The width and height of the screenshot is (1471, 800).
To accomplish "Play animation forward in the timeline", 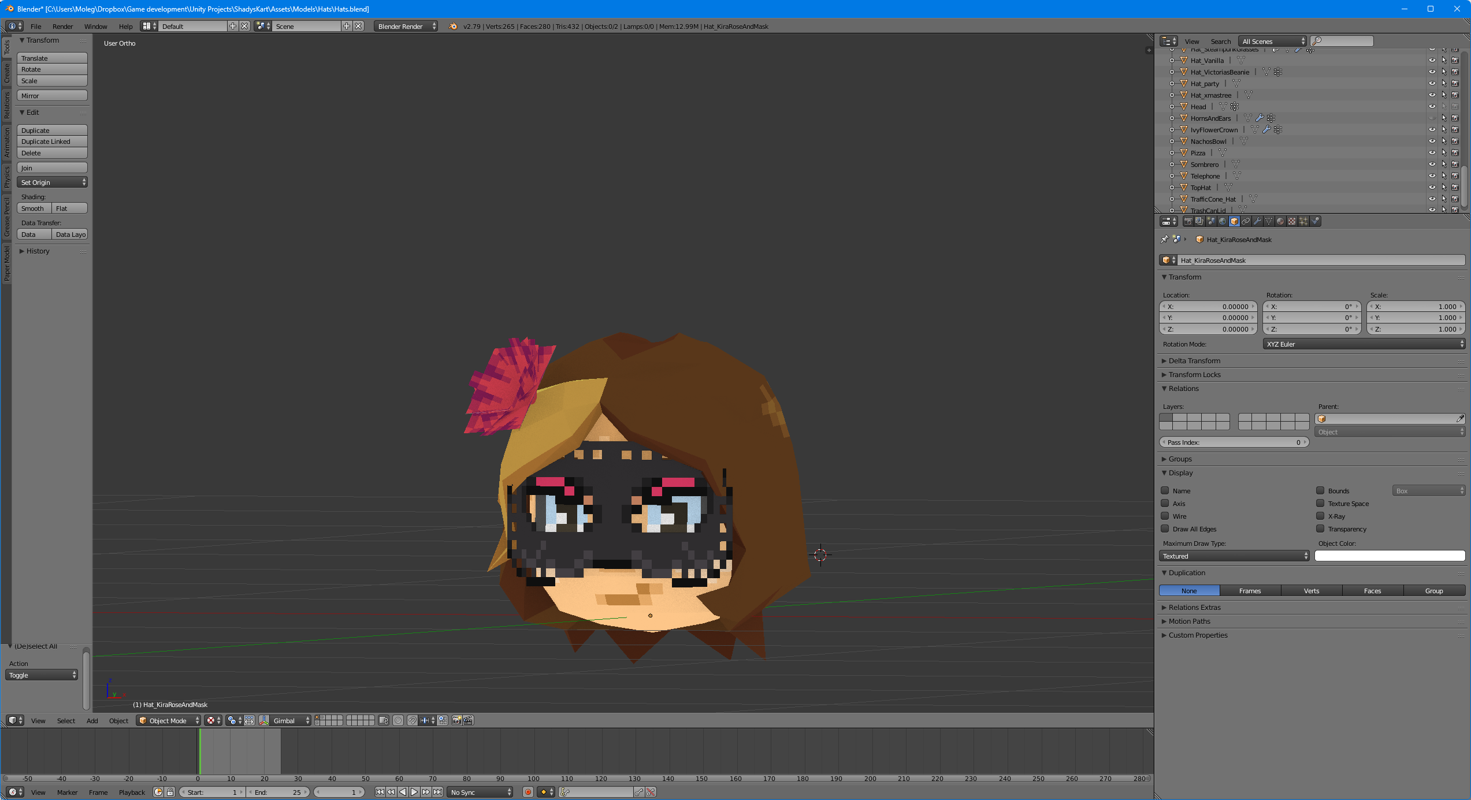I will point(414,792).
